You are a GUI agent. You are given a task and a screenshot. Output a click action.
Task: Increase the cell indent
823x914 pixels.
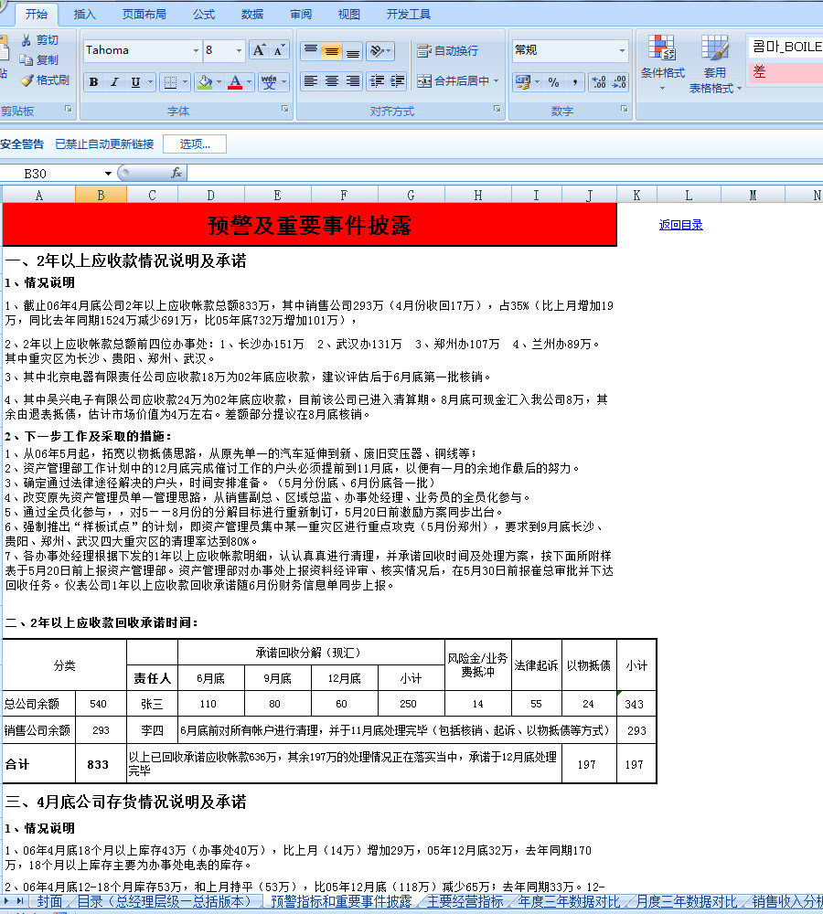click(397, 81)
